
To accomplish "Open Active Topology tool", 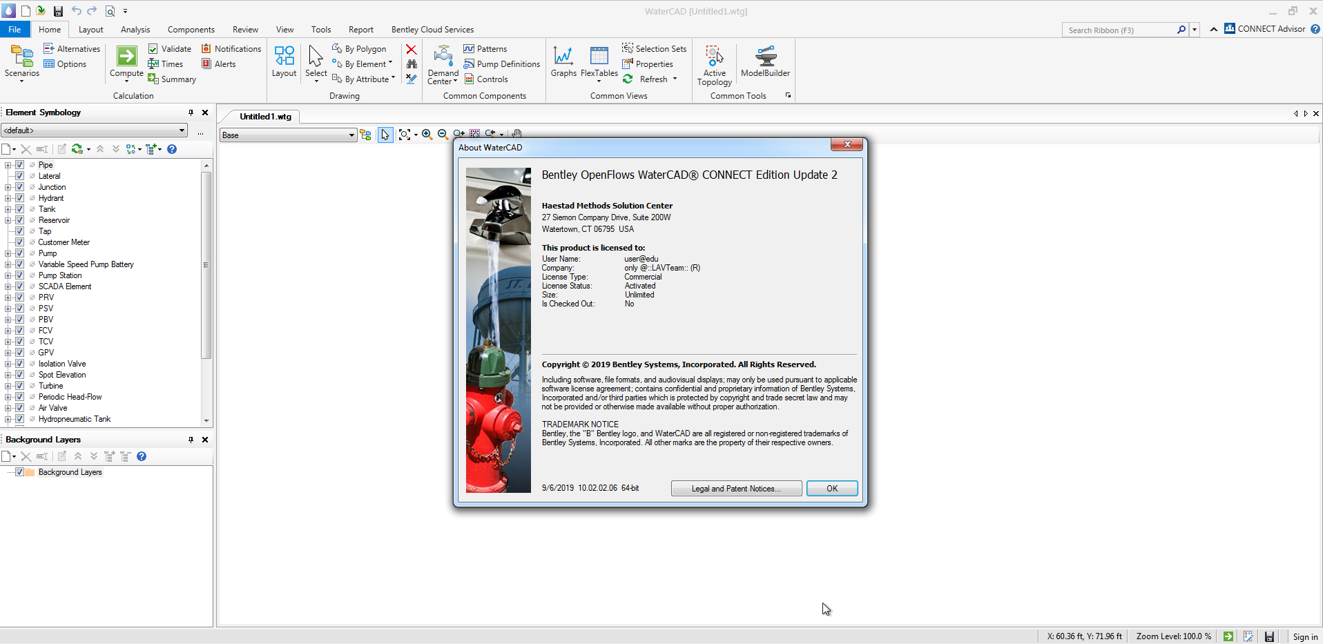I will pos(714,66).
